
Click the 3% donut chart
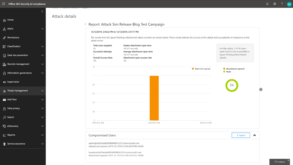[232, 85]
